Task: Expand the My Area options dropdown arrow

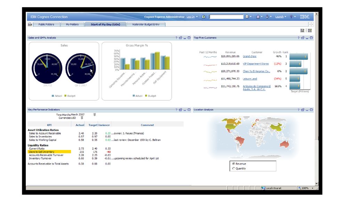Action: point(270,17)
